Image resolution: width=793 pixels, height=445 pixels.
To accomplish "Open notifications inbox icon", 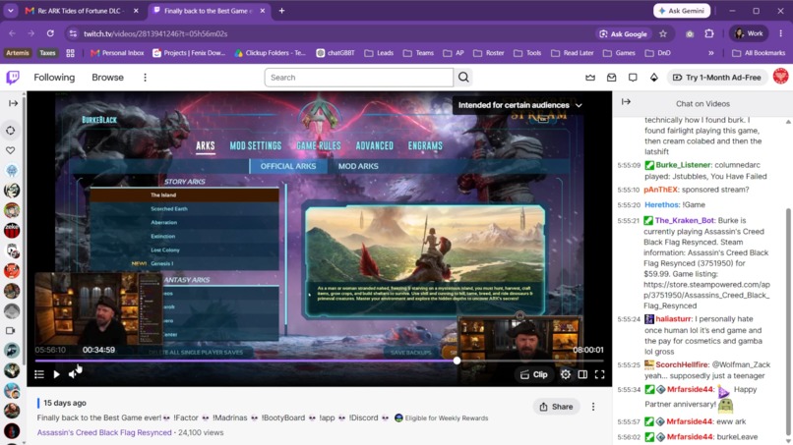I will [x=611, y=78].
